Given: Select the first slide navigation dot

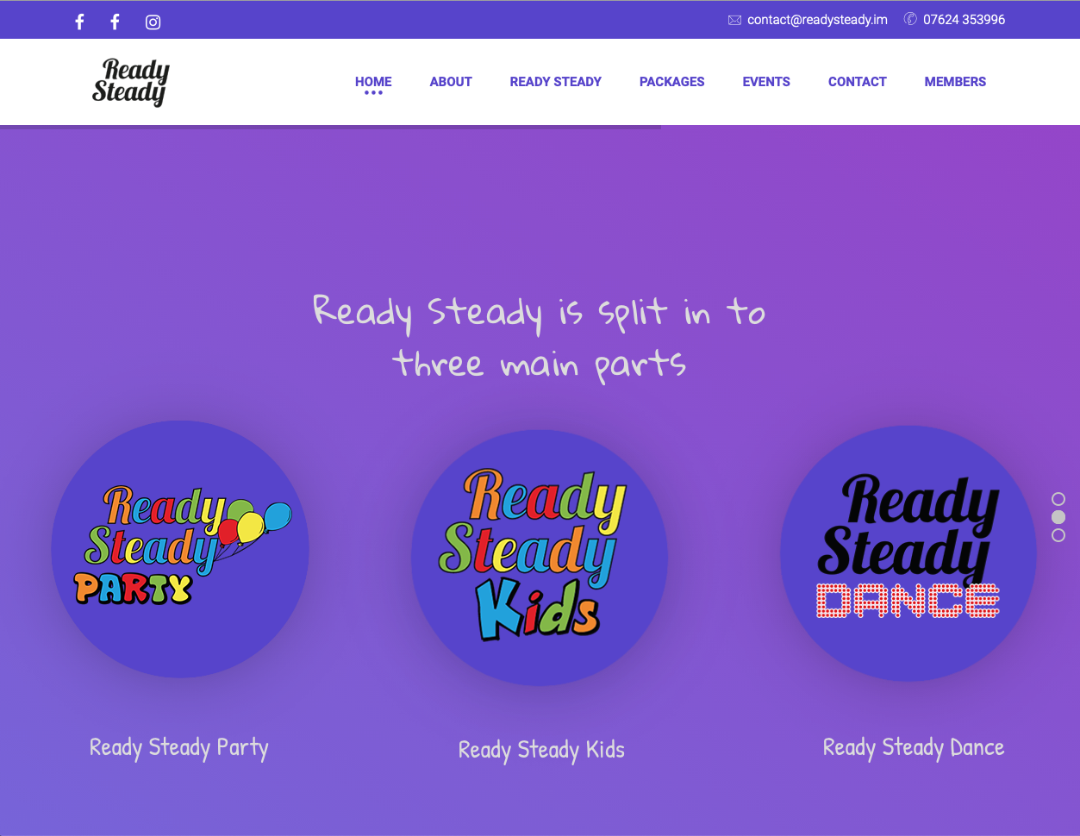Looking at the screenshot, I should (x=1058, y=499).
